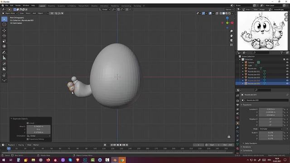Open Windows Start menu
This screenshot has height=163, width=290.
(4, 160)
